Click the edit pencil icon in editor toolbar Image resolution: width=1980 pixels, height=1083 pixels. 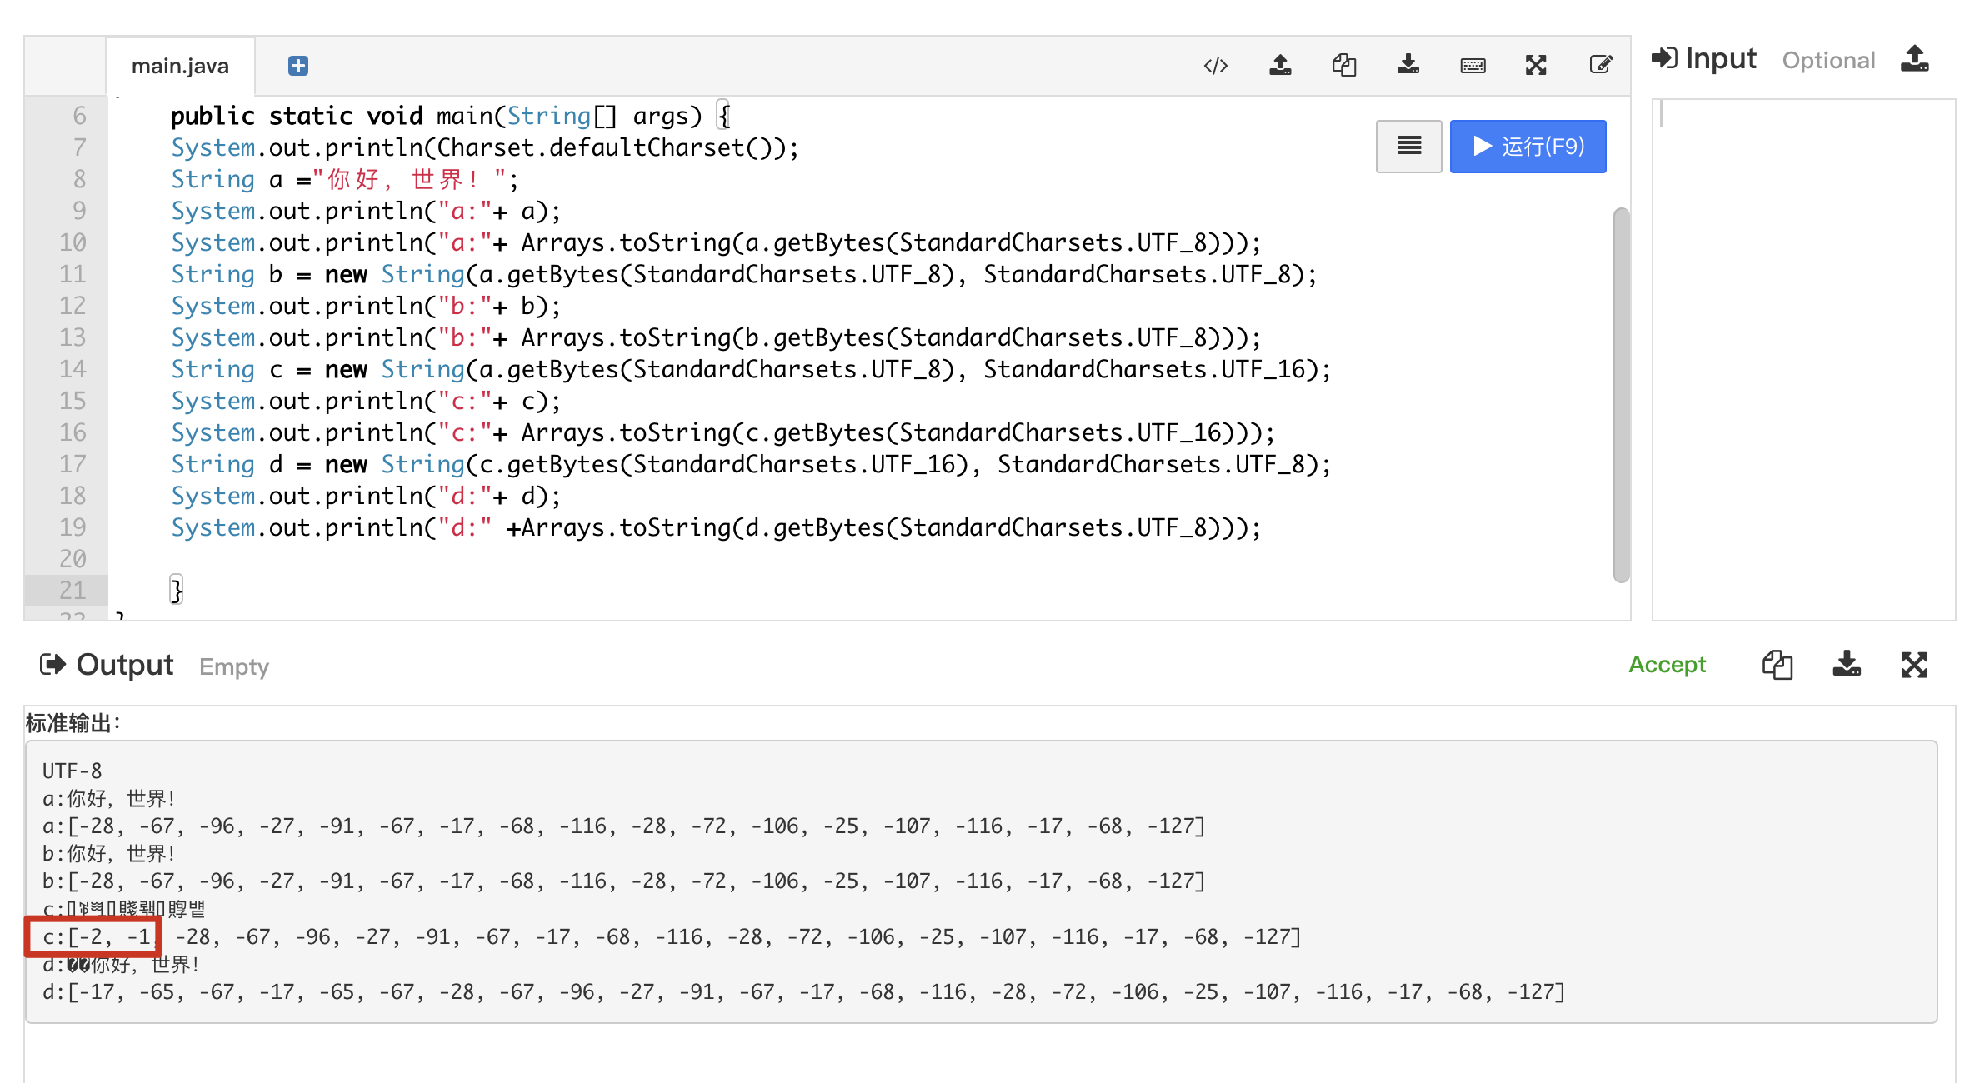[x=1600, y=65]
